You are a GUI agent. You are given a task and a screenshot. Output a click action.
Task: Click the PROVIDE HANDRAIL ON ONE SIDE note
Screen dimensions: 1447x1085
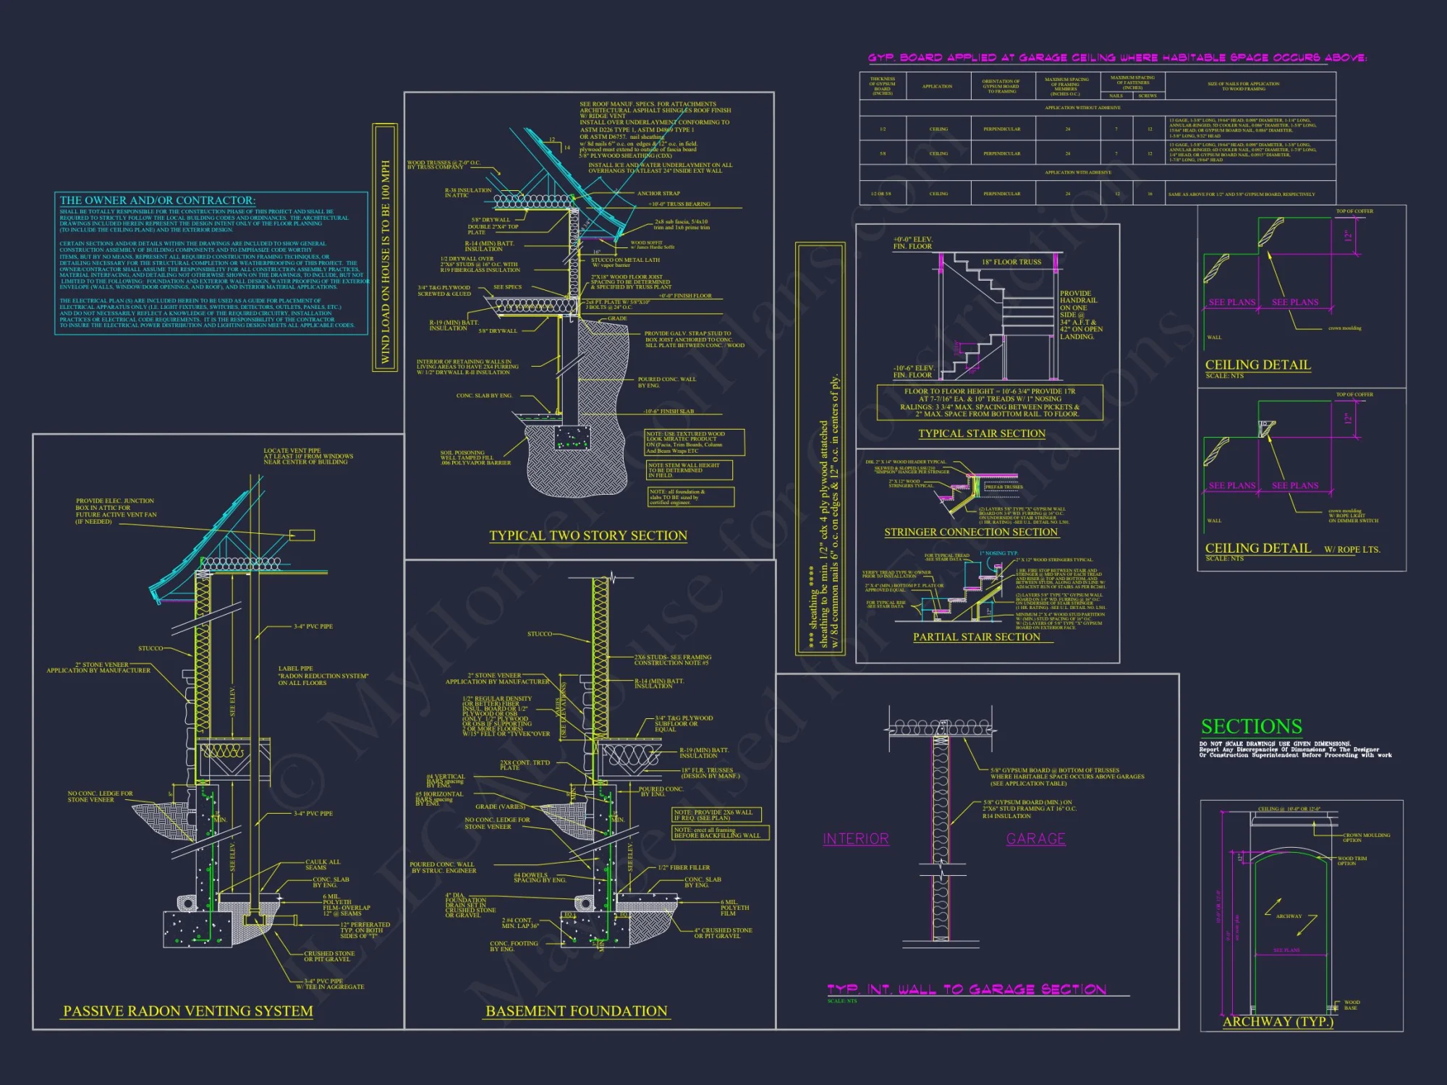point(1080,315)
